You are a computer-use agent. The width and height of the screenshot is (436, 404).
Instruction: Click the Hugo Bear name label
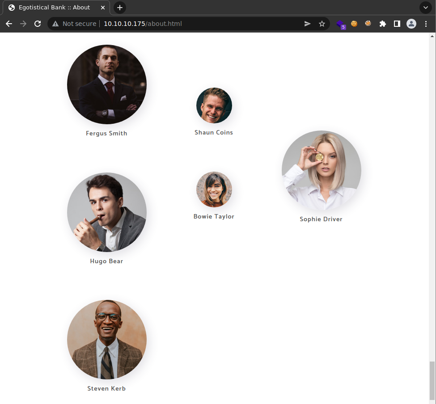coord(106,261)
